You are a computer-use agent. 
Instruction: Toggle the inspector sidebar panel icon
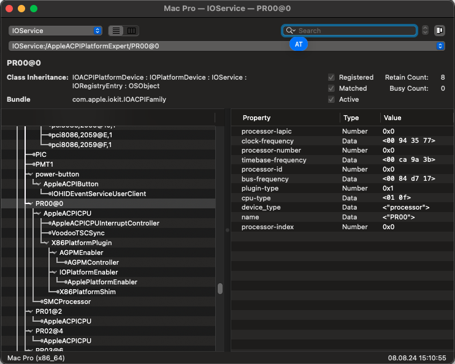439,31
